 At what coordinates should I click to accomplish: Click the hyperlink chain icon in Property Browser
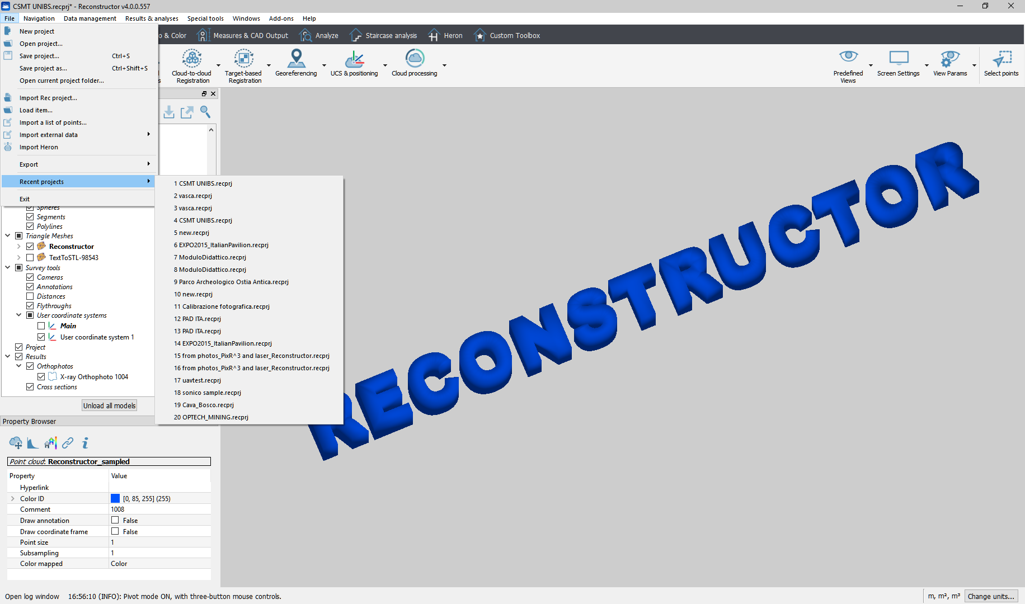tap(68, 443)
